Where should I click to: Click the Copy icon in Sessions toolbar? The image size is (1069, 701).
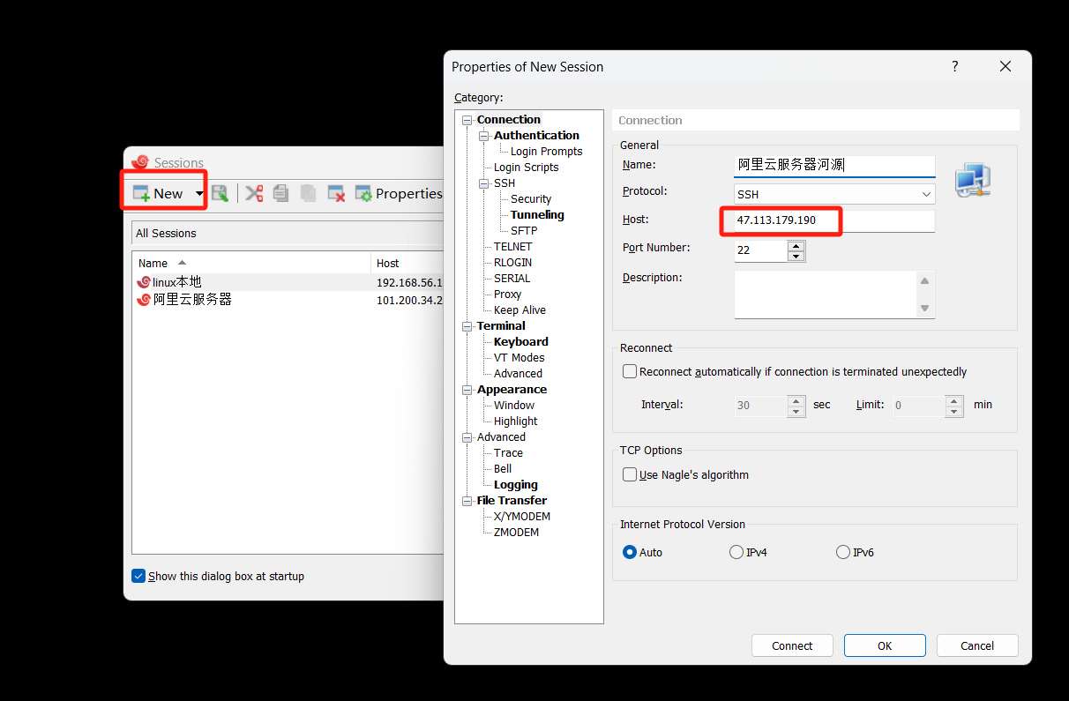pyautogui.click(x=280, y=193)
